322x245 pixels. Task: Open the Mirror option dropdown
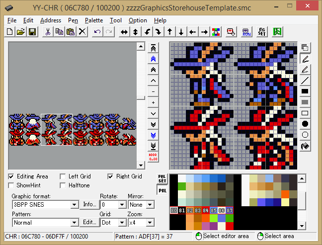tap(150, 205)
